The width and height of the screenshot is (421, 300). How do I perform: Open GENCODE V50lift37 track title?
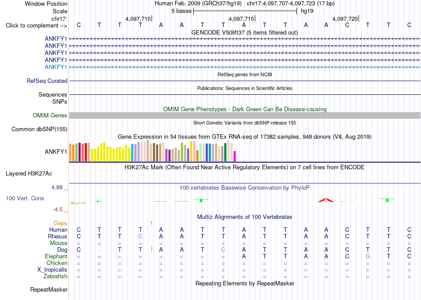point(244,32)
